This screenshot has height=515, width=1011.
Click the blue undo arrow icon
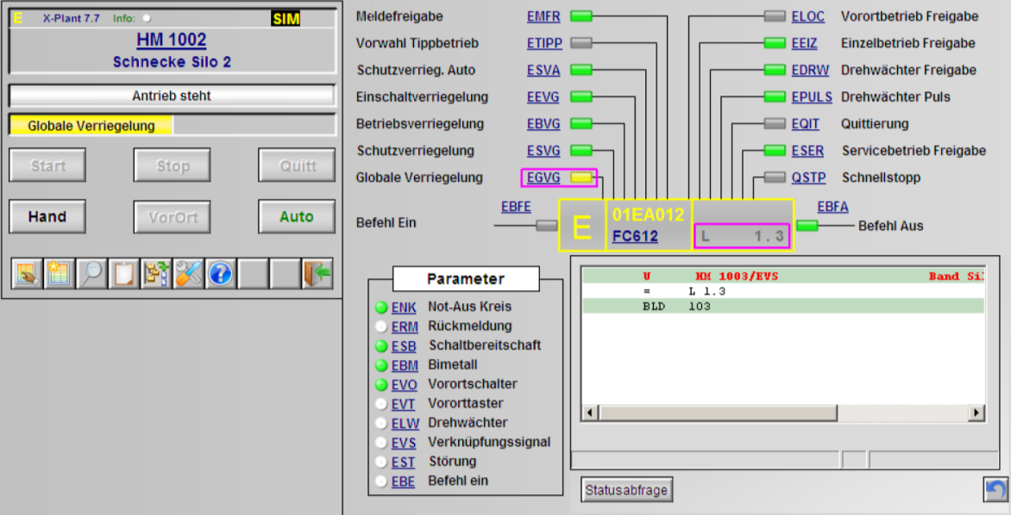pyautogui.click(x=995, y=490)
